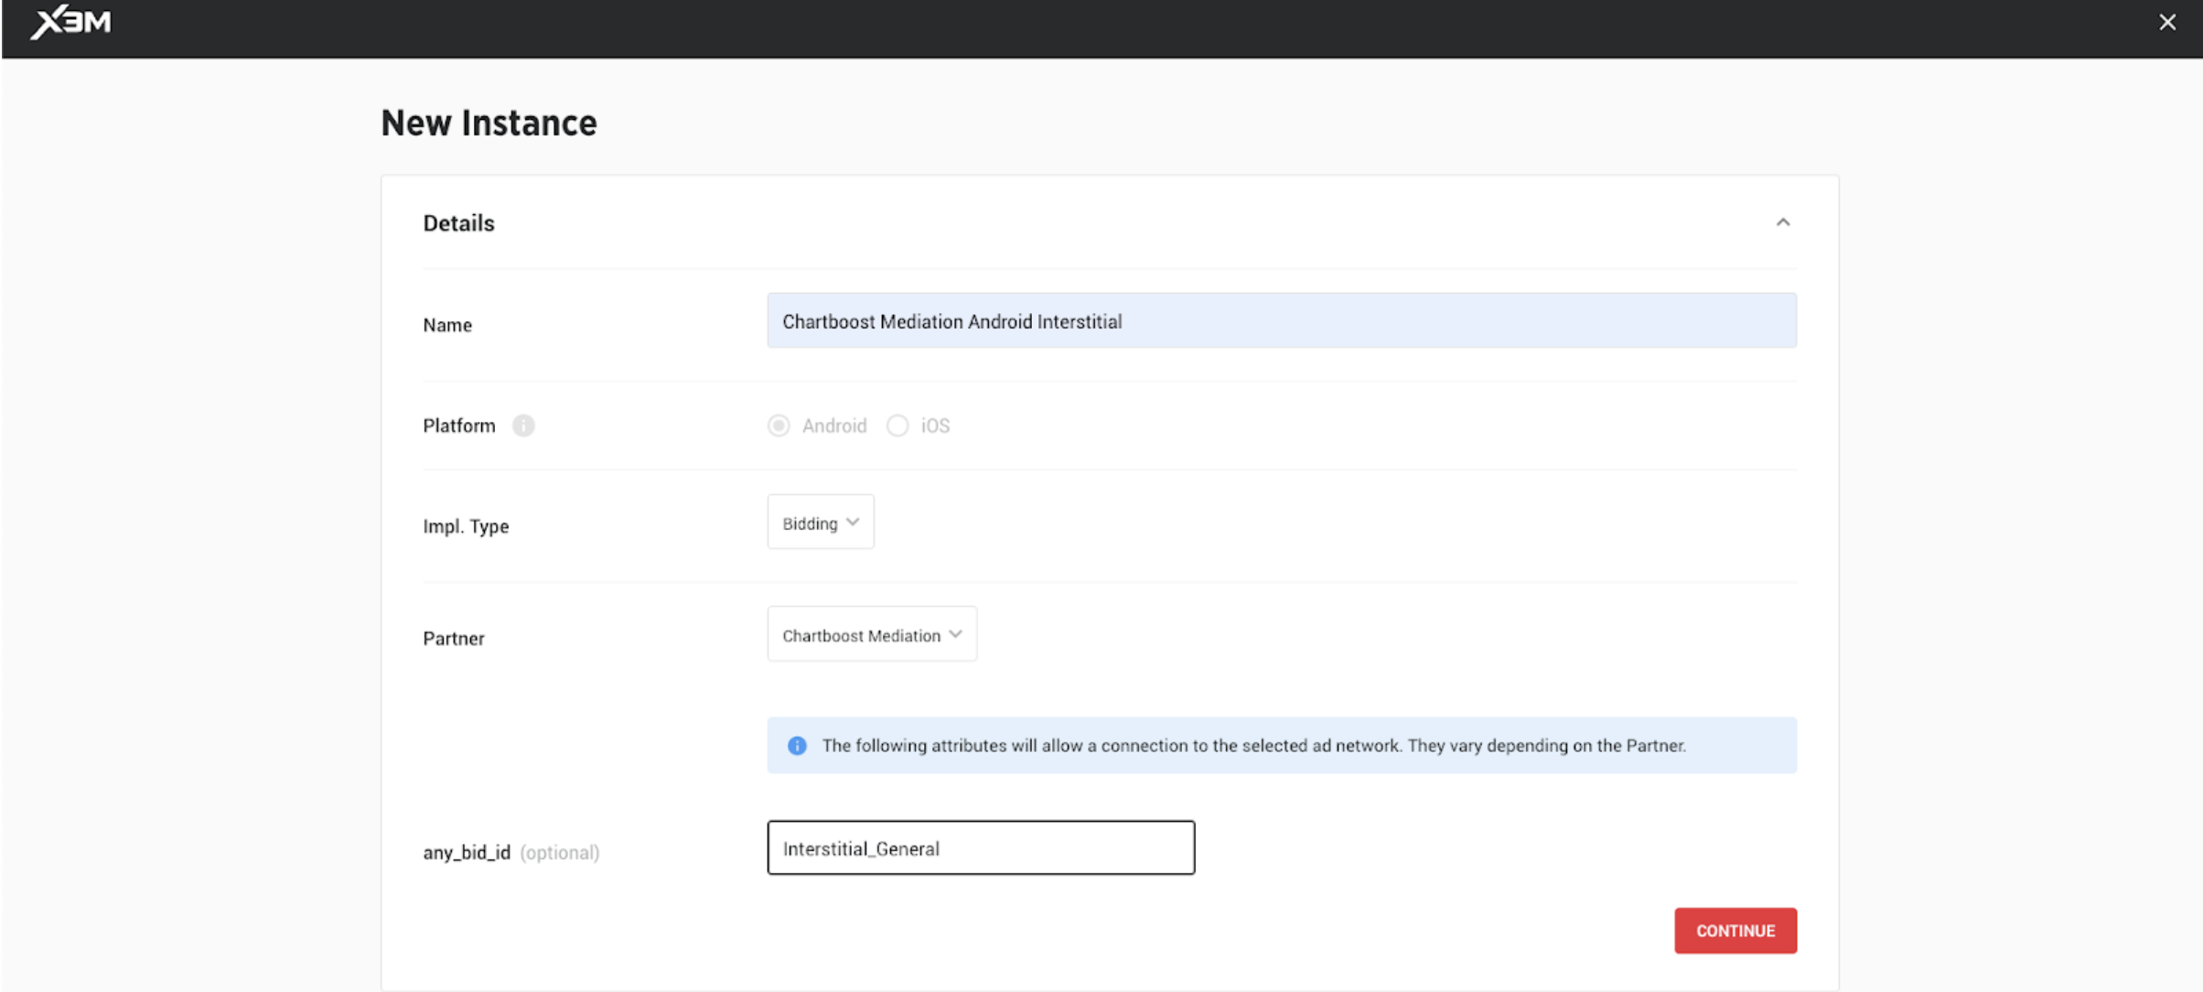Click the 'The following attributes' notice text
The image size is (2203, 992).
point(1253,746)
